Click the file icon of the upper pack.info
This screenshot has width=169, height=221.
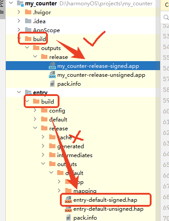click(x=52, y=83)
